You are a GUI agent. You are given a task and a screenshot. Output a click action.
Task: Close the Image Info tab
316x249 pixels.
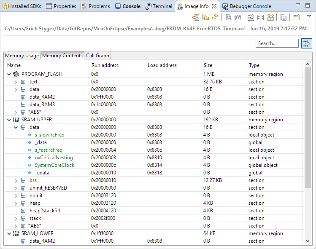[x=214, y=6]
